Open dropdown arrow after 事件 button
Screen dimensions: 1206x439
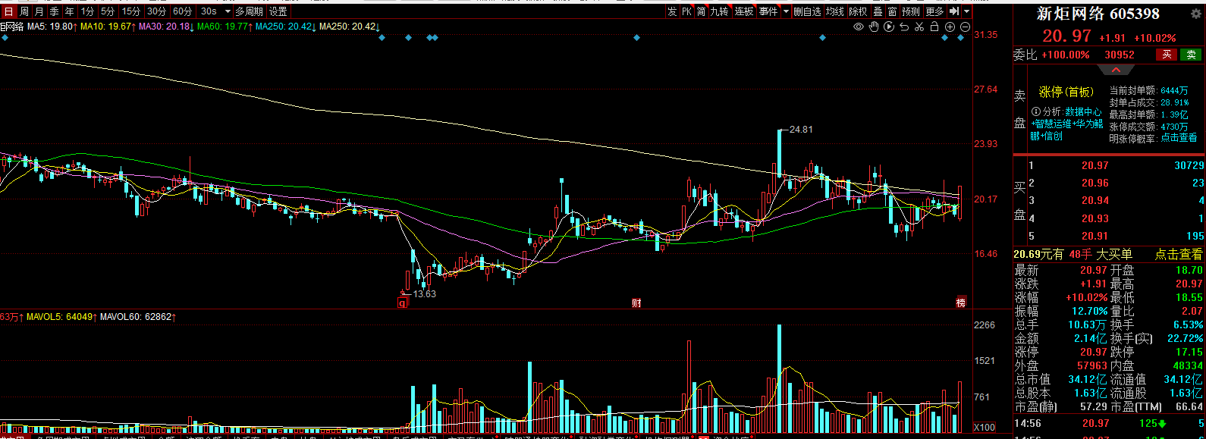pos(785,11)
